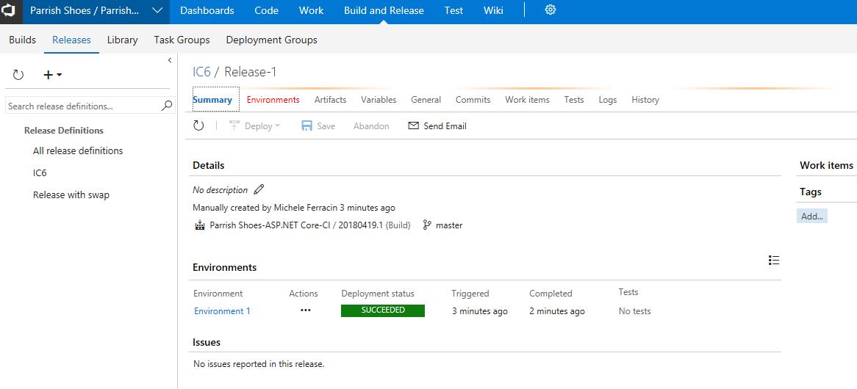Edit the release description with pencil icon
Screen dimensions: 857x389
259,189
